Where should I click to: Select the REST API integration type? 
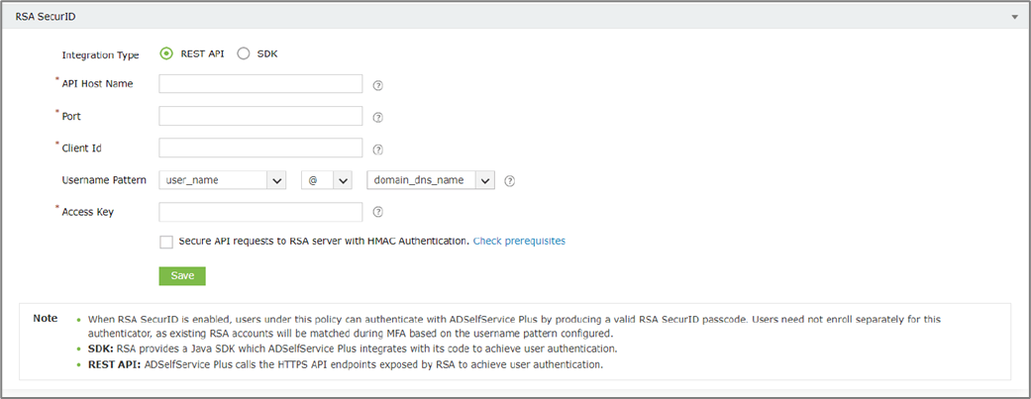click(166, 53)
